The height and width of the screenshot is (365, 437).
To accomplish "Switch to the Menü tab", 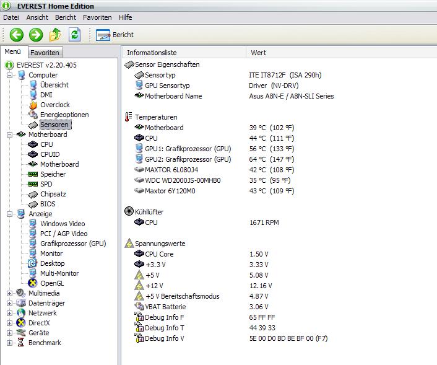I will point(13,51).
